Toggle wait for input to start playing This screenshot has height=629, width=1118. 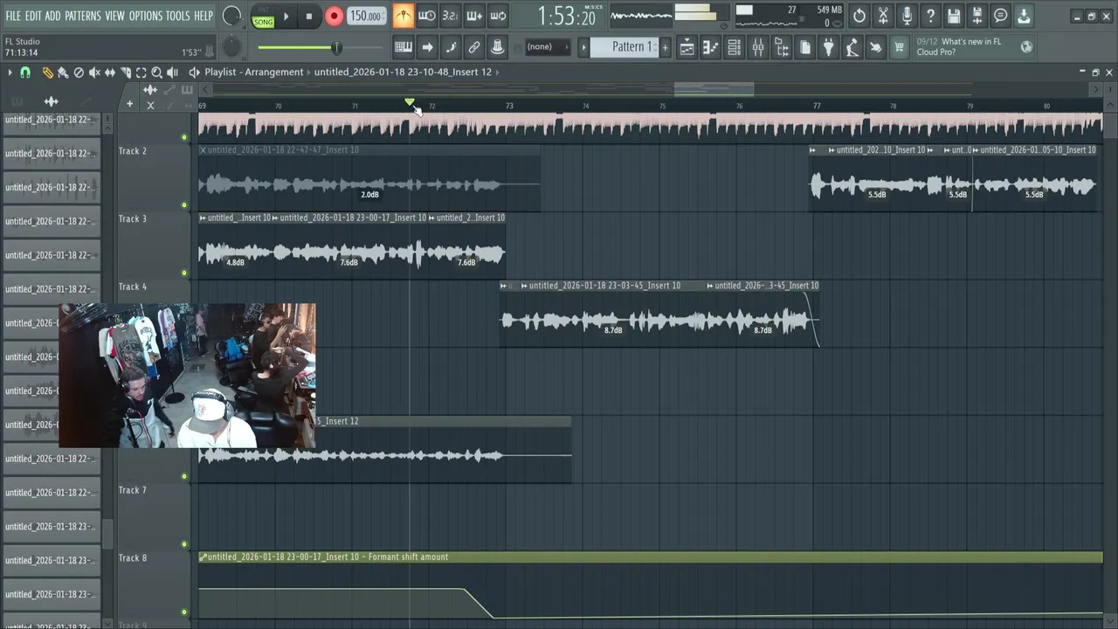pos(427,16)
